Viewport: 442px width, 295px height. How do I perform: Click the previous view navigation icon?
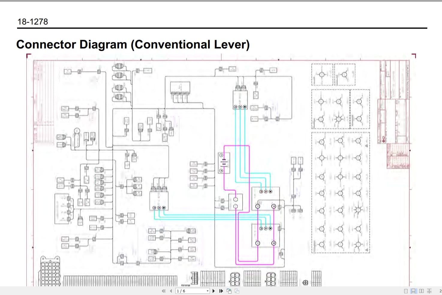click(x=229, y=291)
